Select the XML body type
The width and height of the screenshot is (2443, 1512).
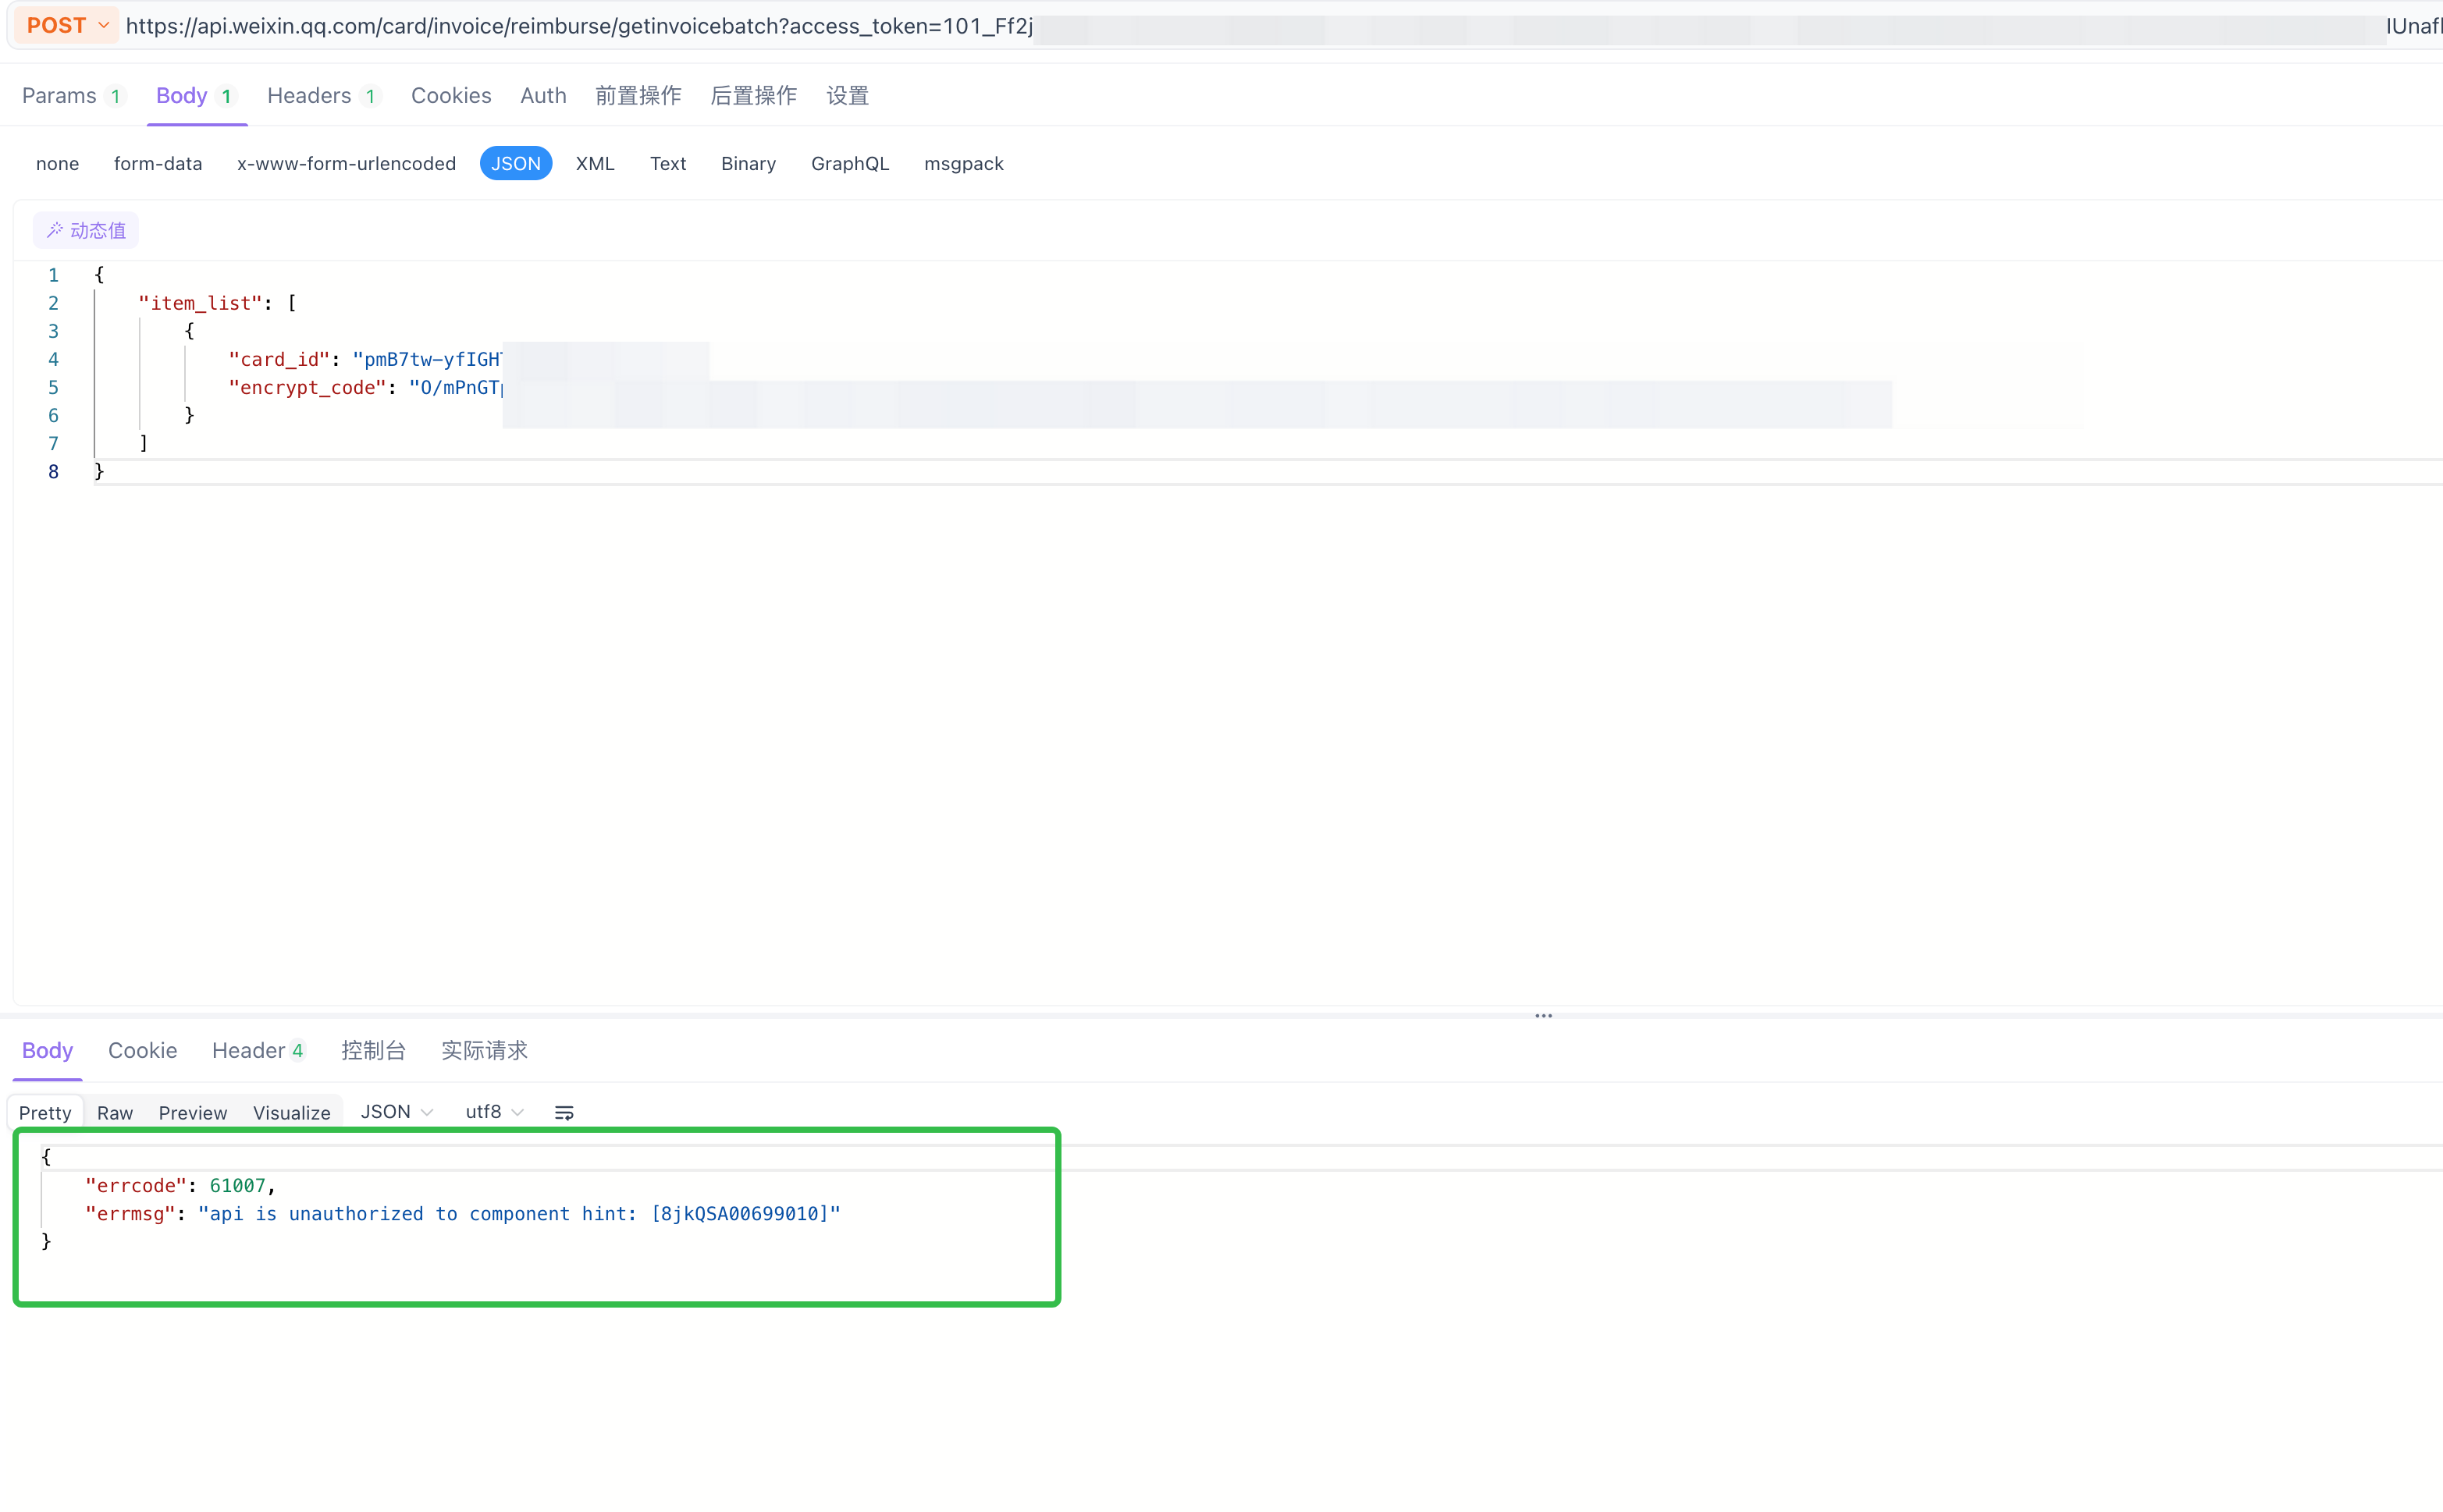click(594, 163)
